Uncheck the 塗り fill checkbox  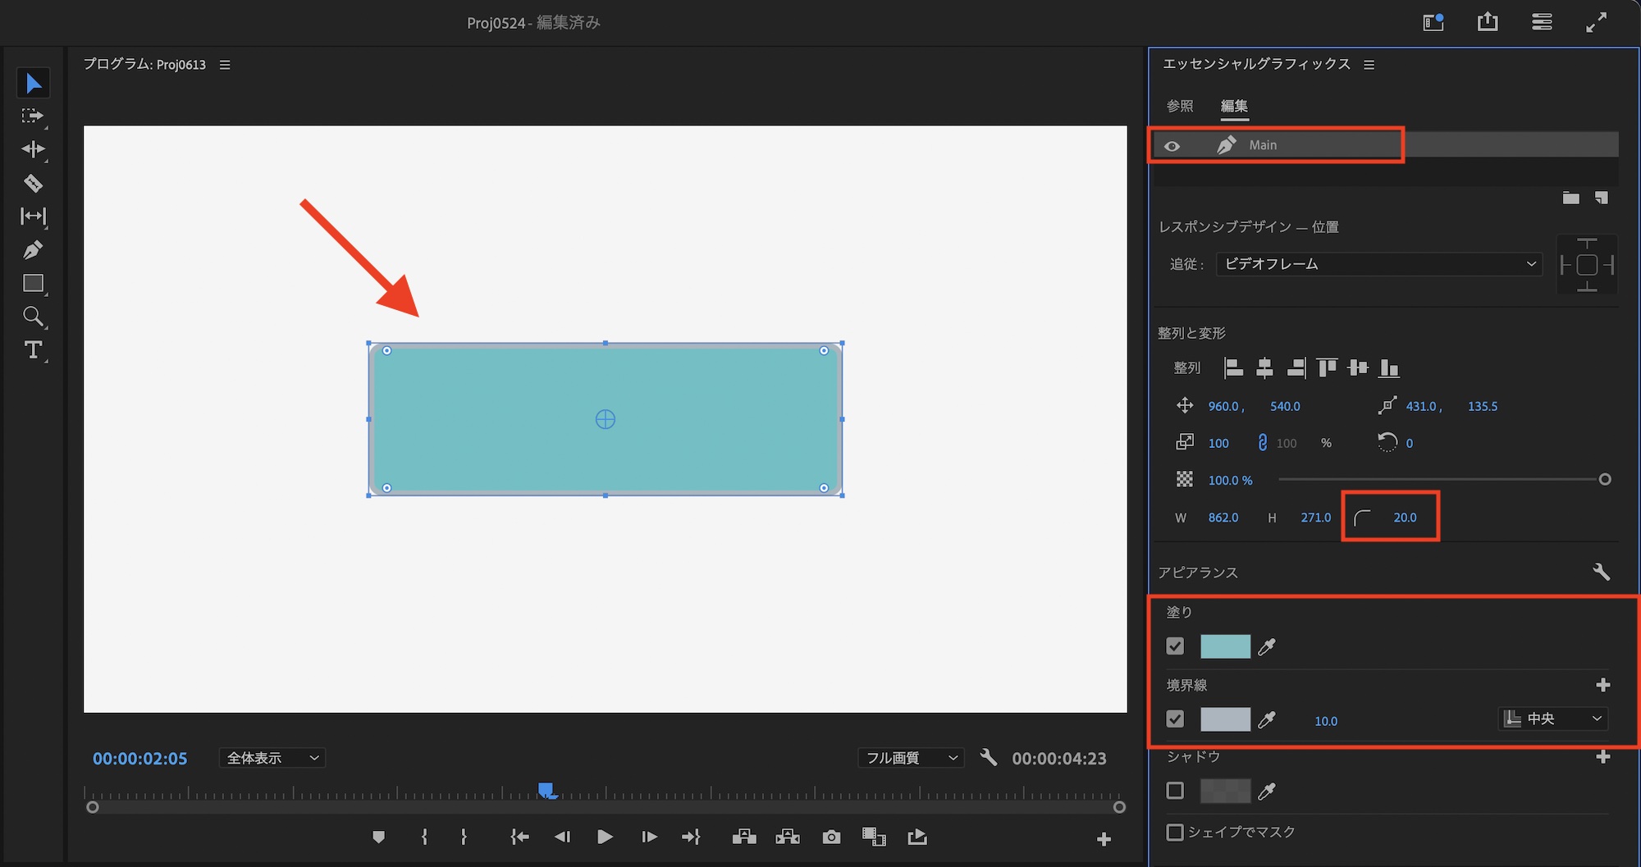point(1175,646)
